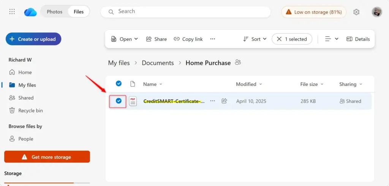Open the account profile picture

[x=377, y=12]
